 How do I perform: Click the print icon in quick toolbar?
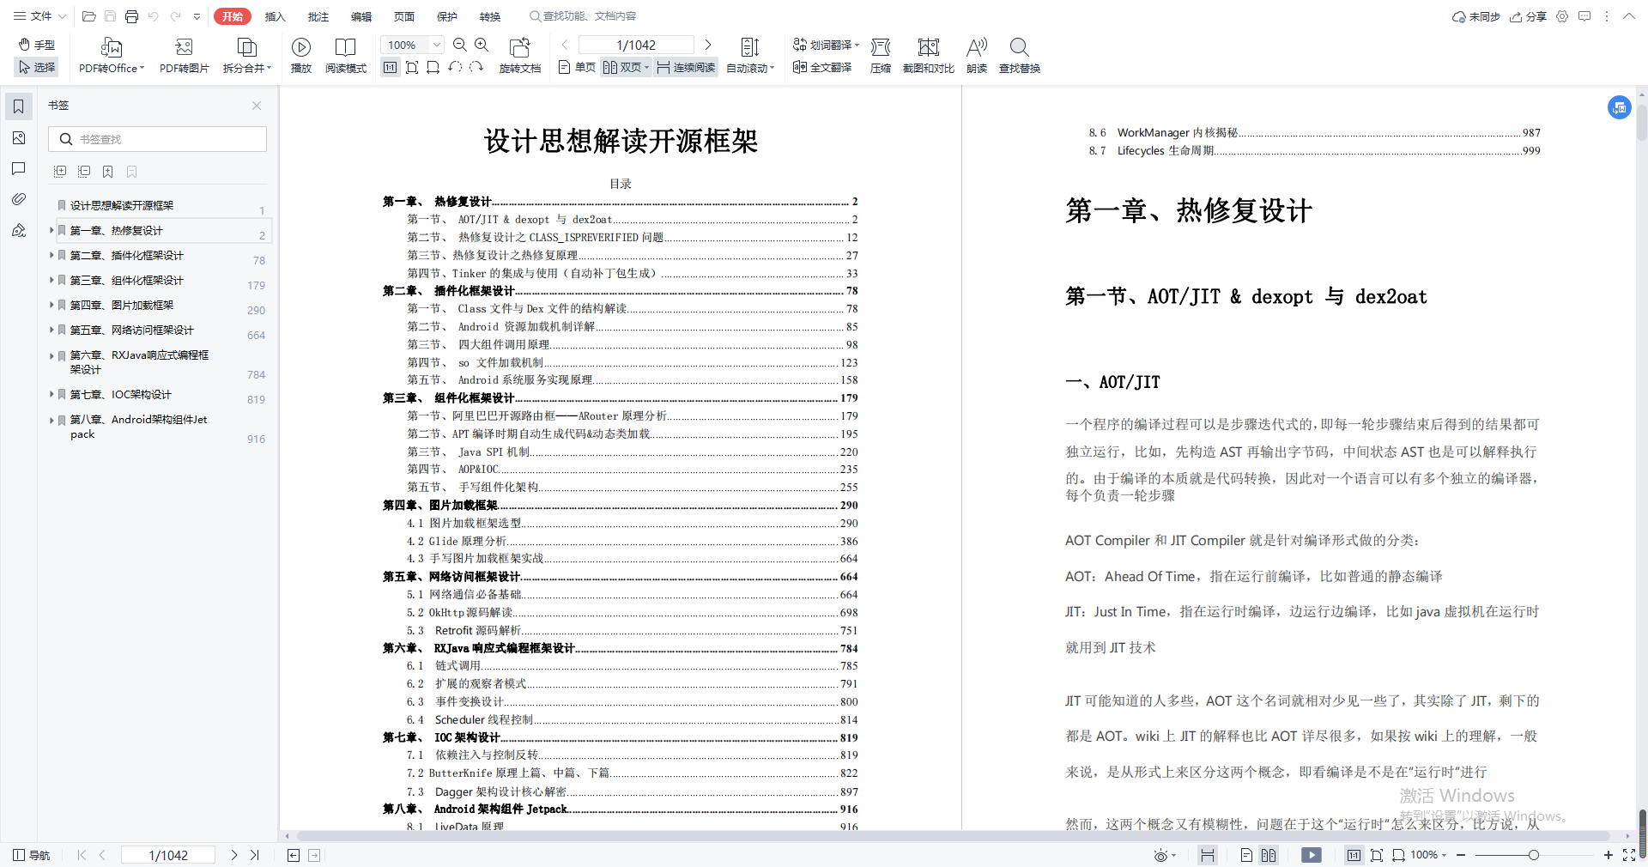point(131,16)
